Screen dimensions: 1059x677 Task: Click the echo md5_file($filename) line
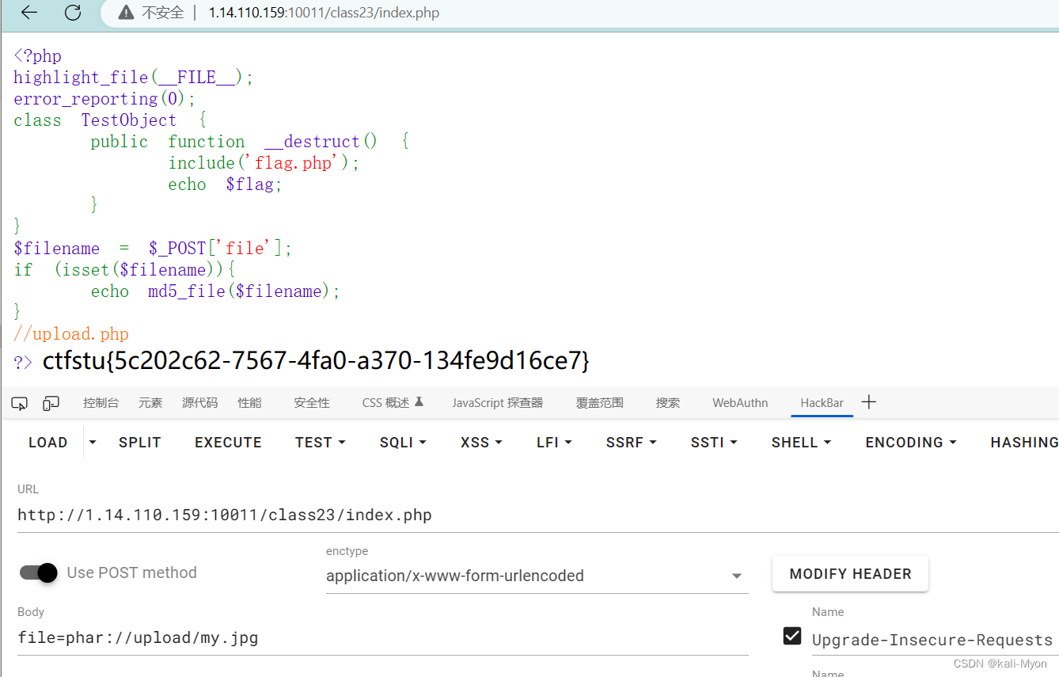point(215,291)
